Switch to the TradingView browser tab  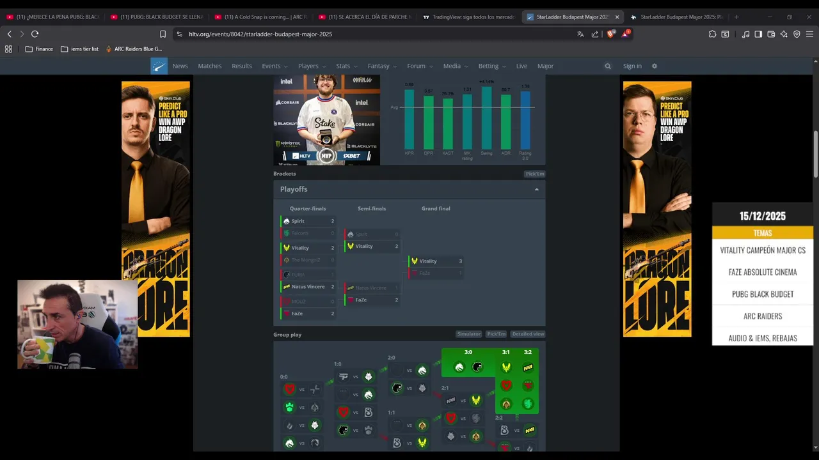pos(469,17)
